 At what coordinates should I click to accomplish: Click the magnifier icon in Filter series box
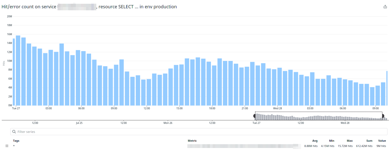click(14, 132)
